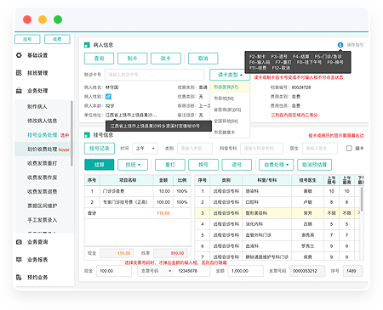Select the 消化内科 table row
383x310 pixels.
[277, 224]
